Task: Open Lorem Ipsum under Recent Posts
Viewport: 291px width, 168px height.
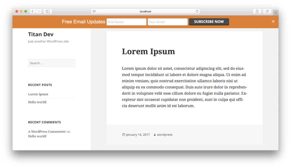Action: 38,94
